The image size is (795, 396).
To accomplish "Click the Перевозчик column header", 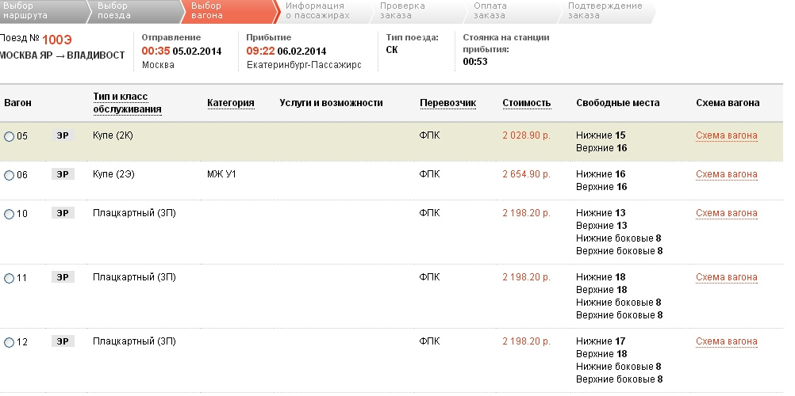I will tap(447, 103).
